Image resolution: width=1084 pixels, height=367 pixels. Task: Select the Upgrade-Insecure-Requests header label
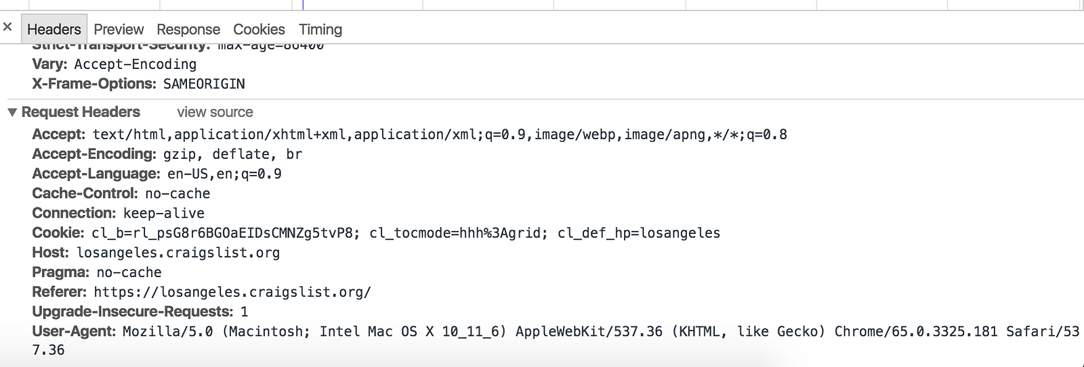click(133, 312)
